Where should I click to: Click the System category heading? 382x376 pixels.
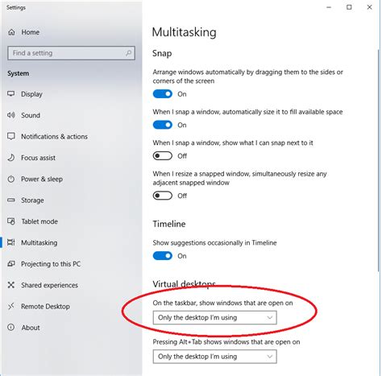point(18,73)
